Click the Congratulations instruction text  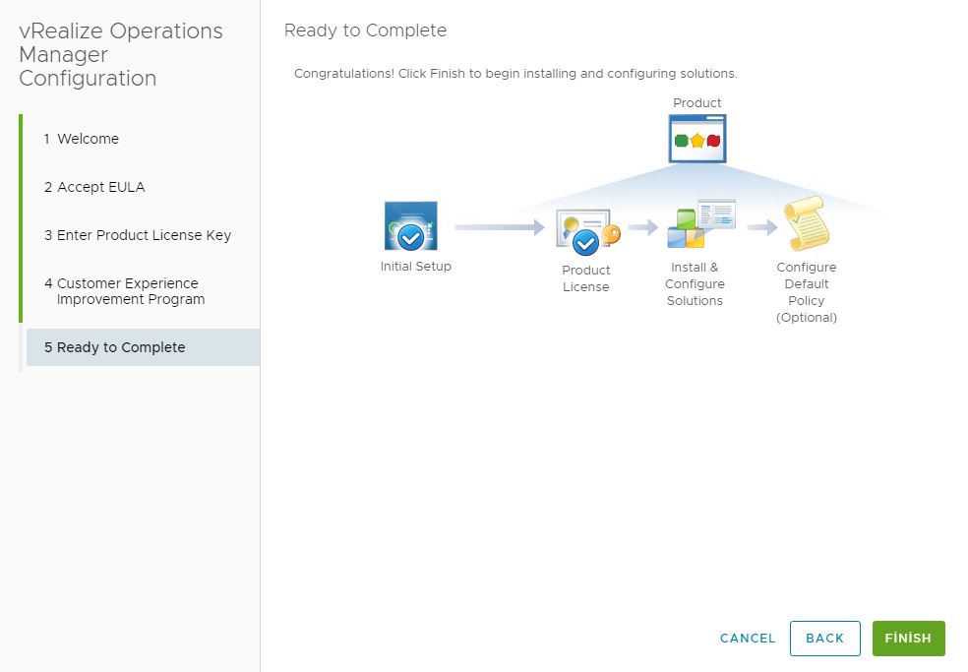[515, 74]
